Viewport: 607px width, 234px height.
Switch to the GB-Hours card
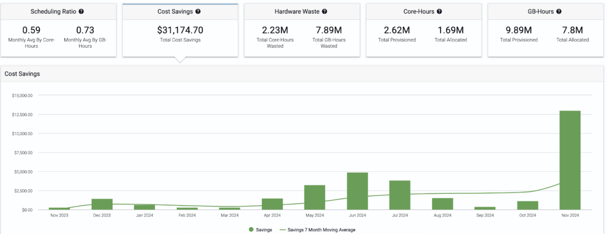pyautogui.click(x=546, y=30)
